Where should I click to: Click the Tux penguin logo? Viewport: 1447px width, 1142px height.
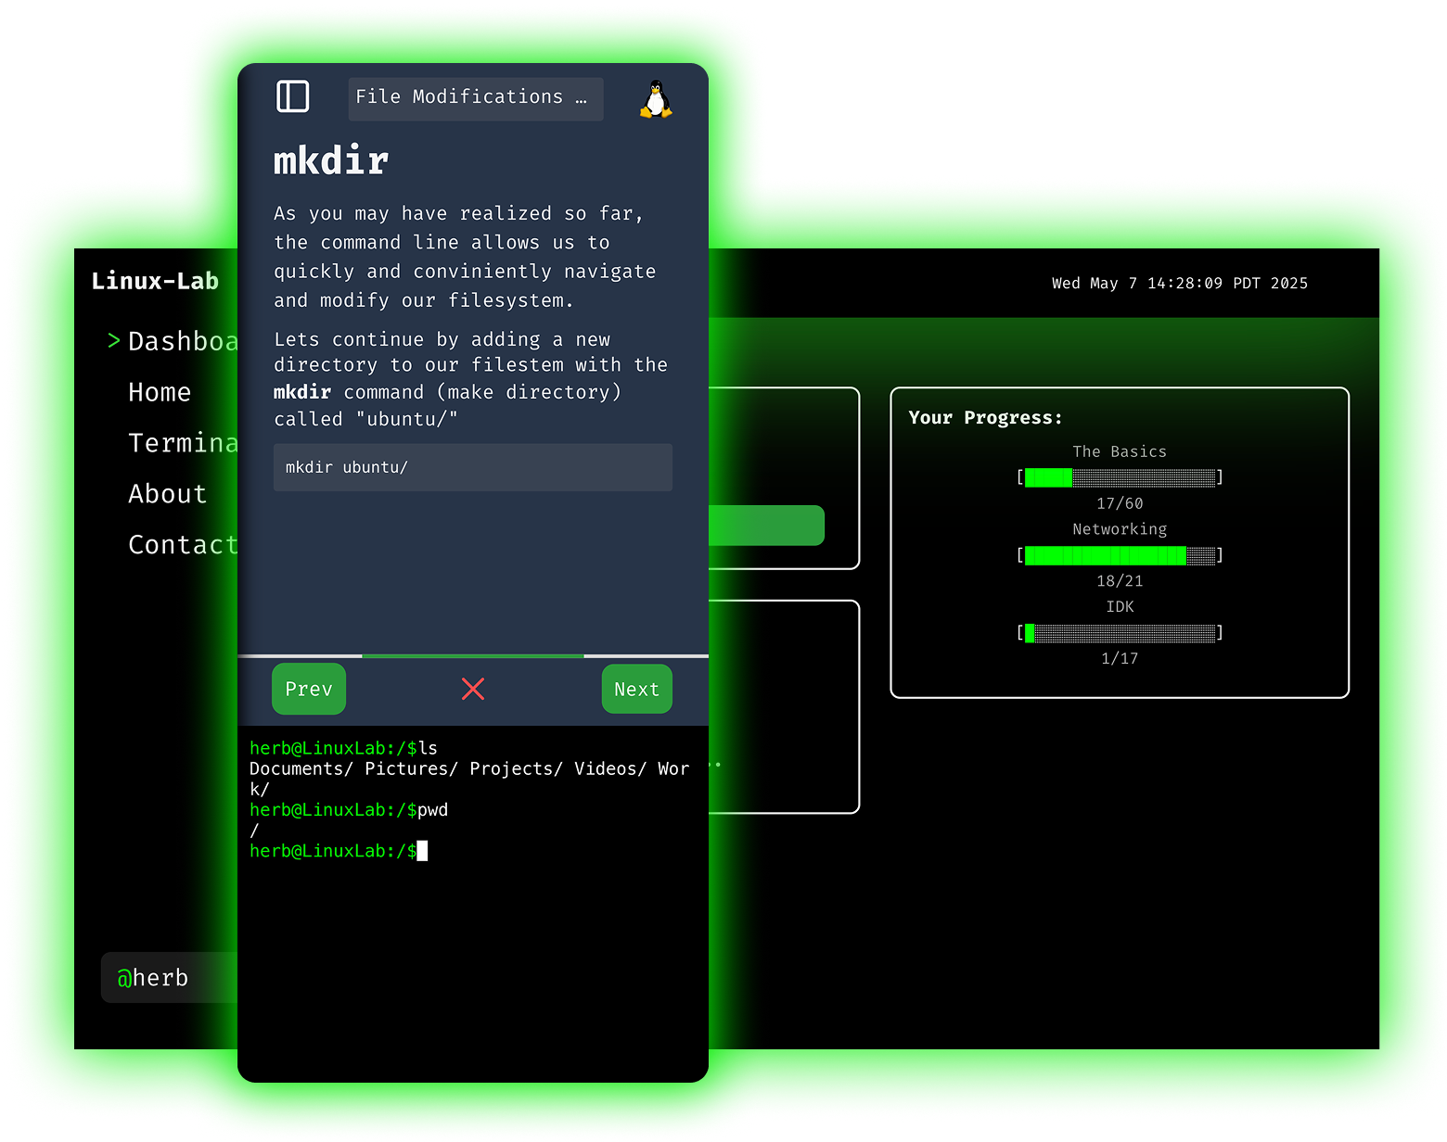656,99
